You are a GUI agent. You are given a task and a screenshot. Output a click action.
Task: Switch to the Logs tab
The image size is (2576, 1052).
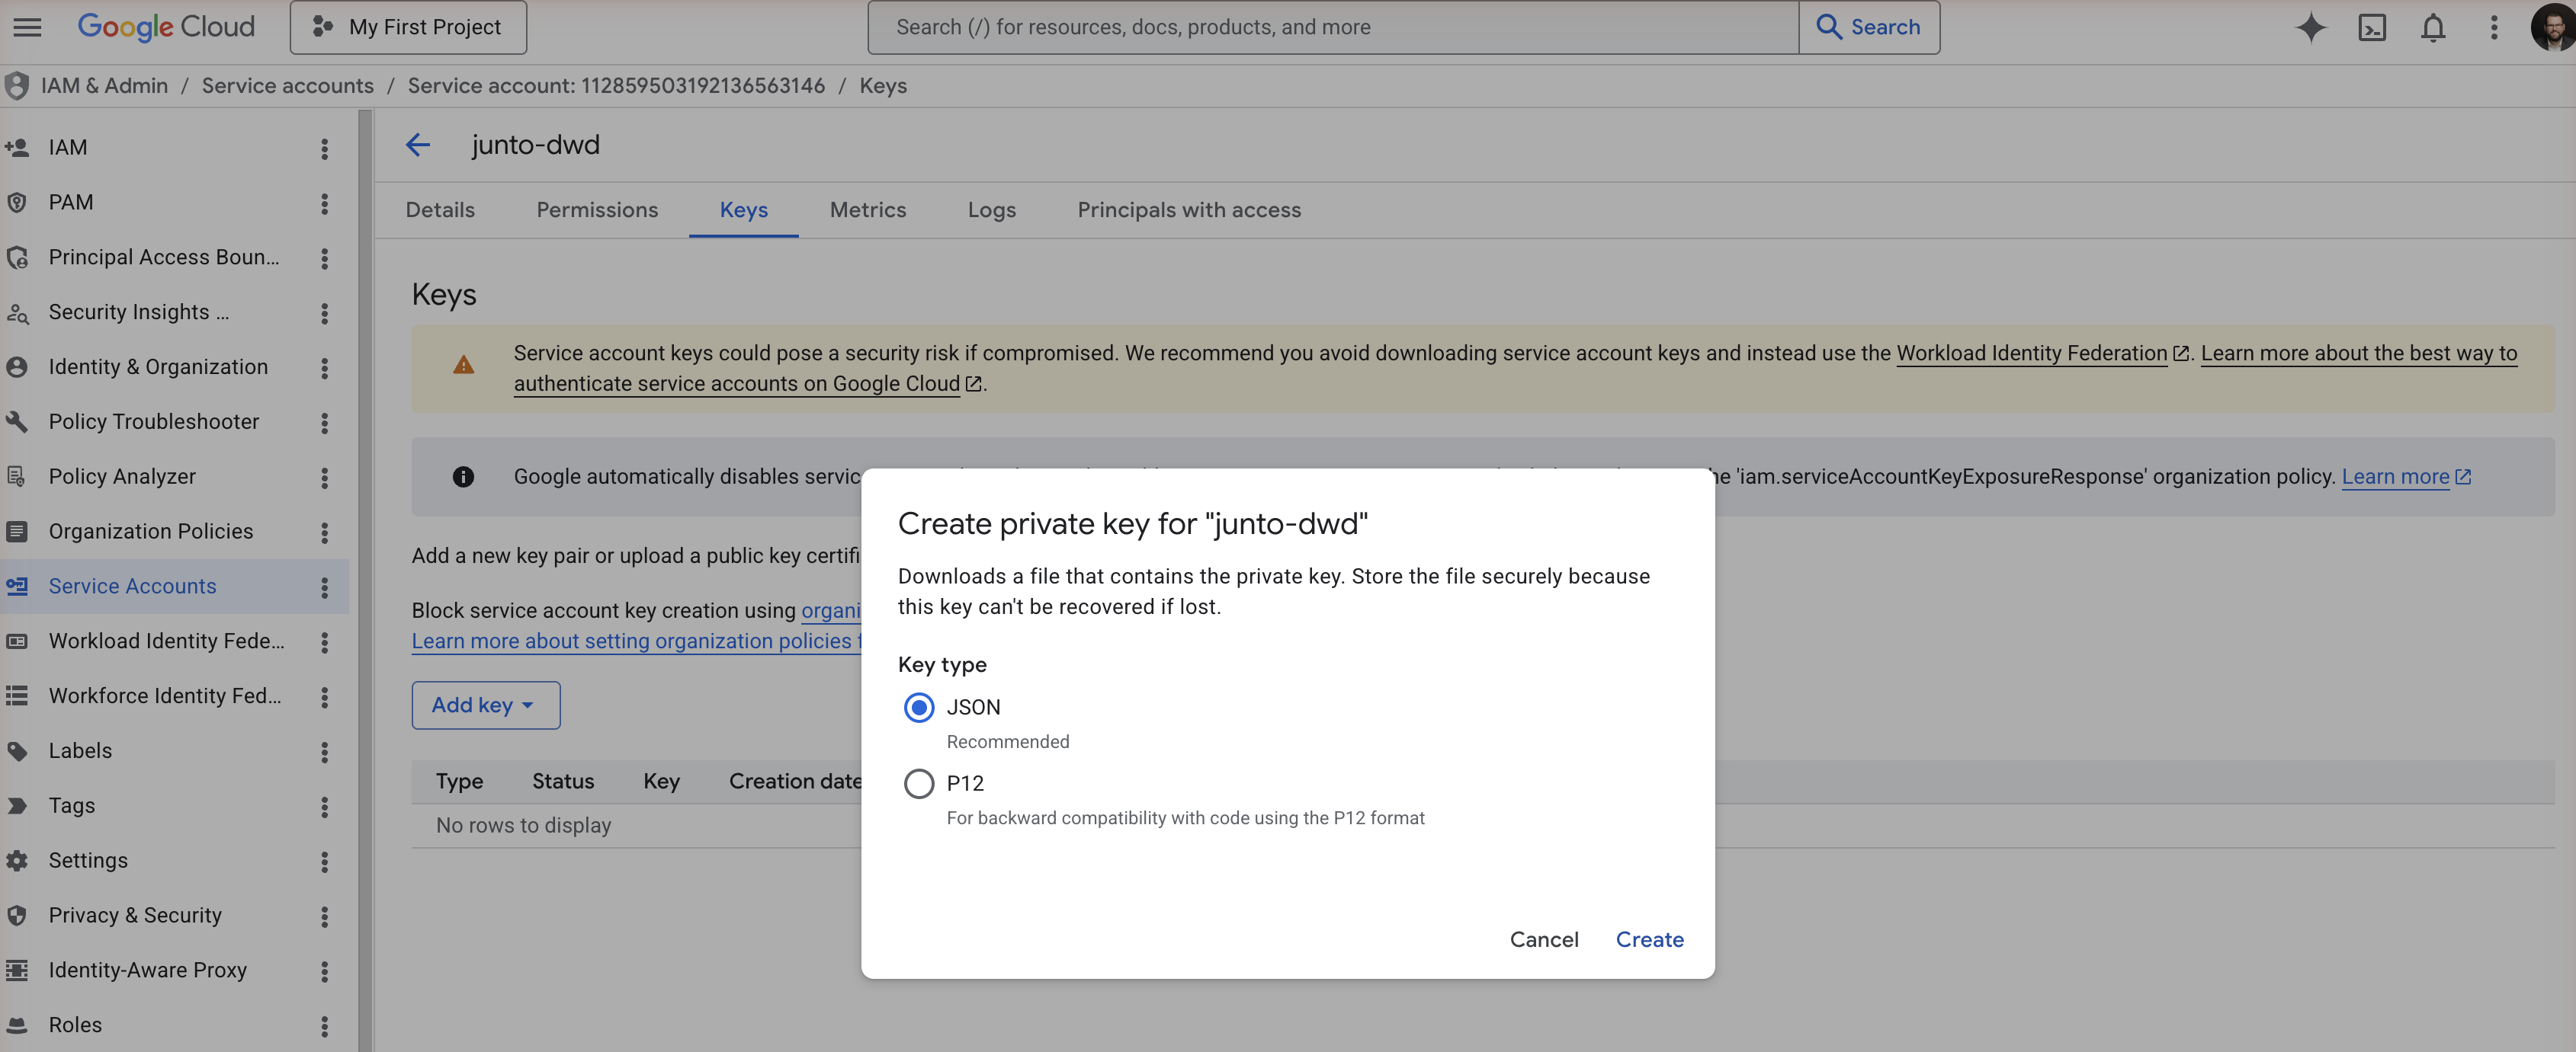click(x=991, y=209)
